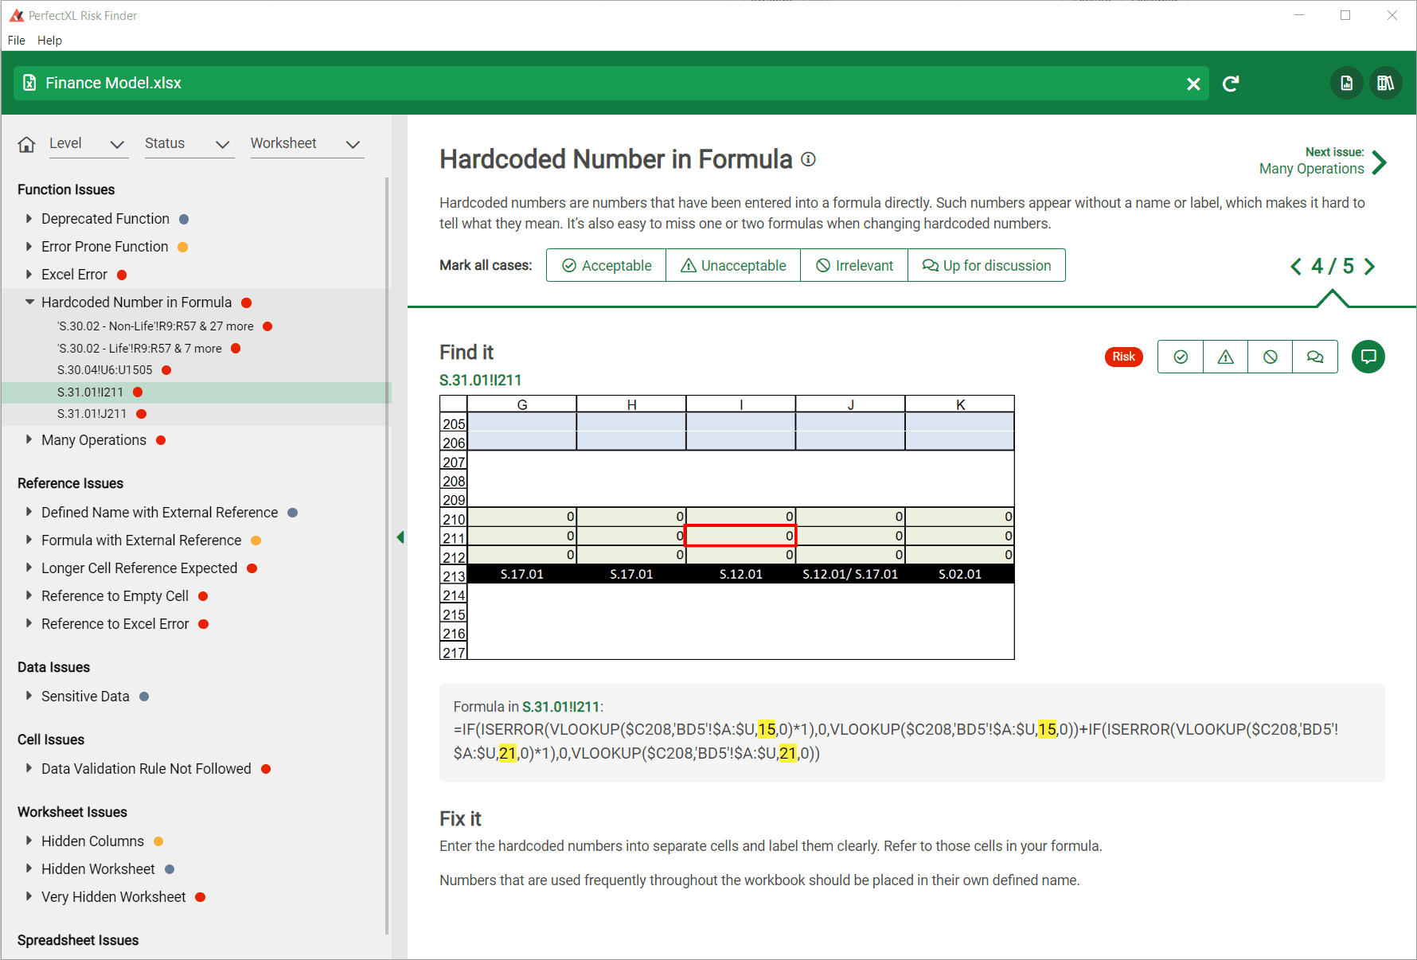Add a comment with the green speech bubble
The width and height of the screenshot is (1417, 960).
pyautogui.click(x=1368, y=357)
